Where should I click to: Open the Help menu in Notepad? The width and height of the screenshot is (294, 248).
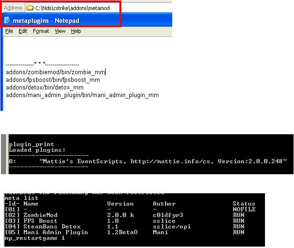coord(76,31)
